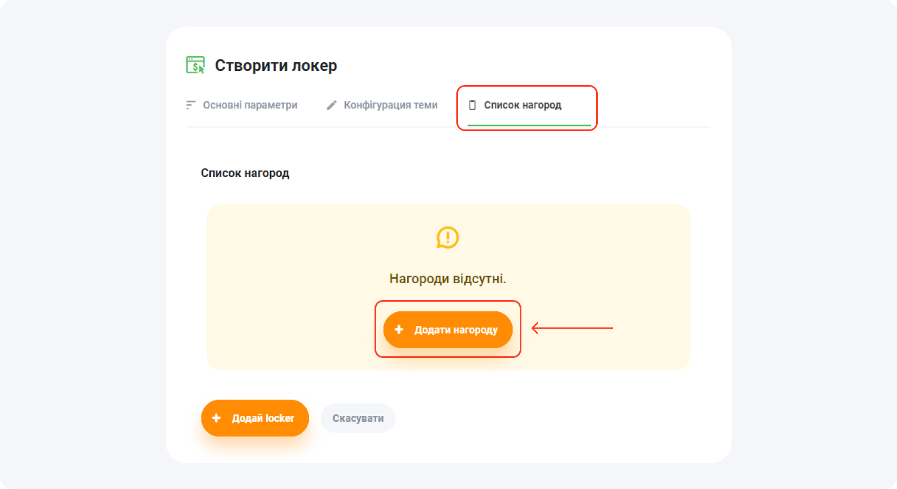Click the red arrow pointing at the button
The height and width of the screenshot is (489, 897).
[x=572, y=328]
